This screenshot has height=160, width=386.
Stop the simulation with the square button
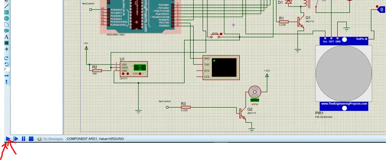[31, 138]
